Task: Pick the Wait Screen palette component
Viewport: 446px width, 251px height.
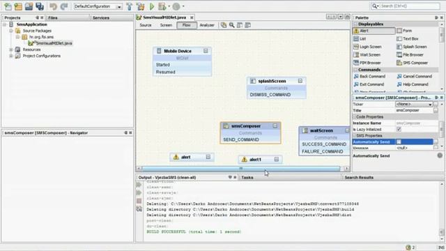Action: pos(367,54)
